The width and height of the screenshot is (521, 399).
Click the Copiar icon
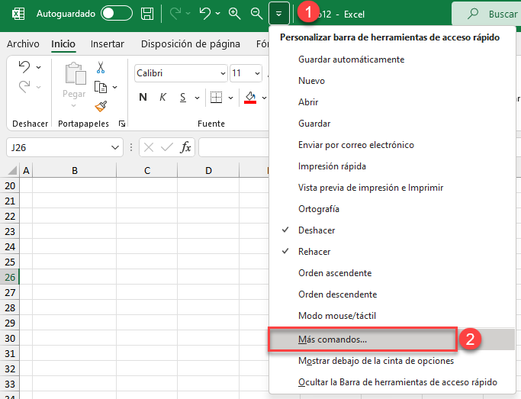coord(101,87)
